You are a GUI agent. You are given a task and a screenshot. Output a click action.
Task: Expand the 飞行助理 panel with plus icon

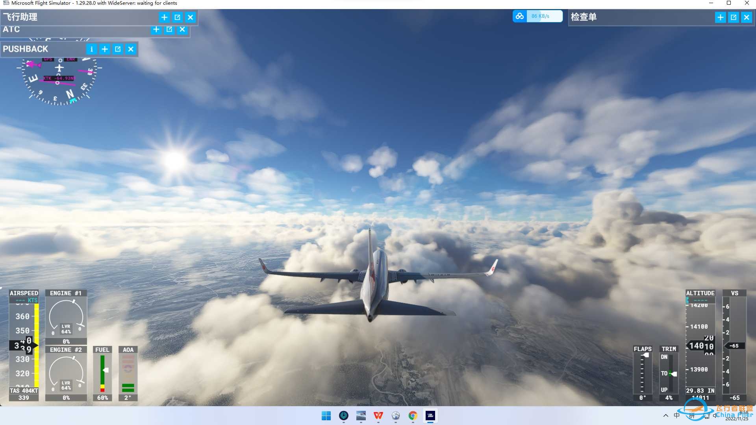coord(164,17)
